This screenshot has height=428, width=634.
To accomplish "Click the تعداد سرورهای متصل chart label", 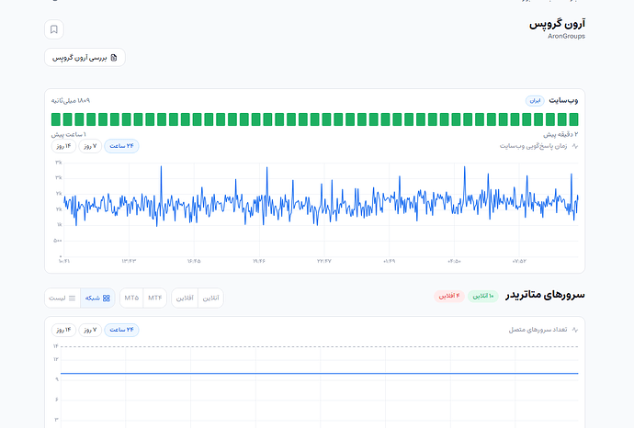I will (x=538, y=330).
